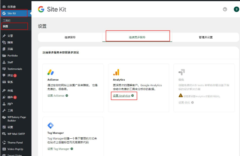This screenshot has width=240, height=156.
Task: Click the icon beside Theme Panel
Action: tap(4, 142)
